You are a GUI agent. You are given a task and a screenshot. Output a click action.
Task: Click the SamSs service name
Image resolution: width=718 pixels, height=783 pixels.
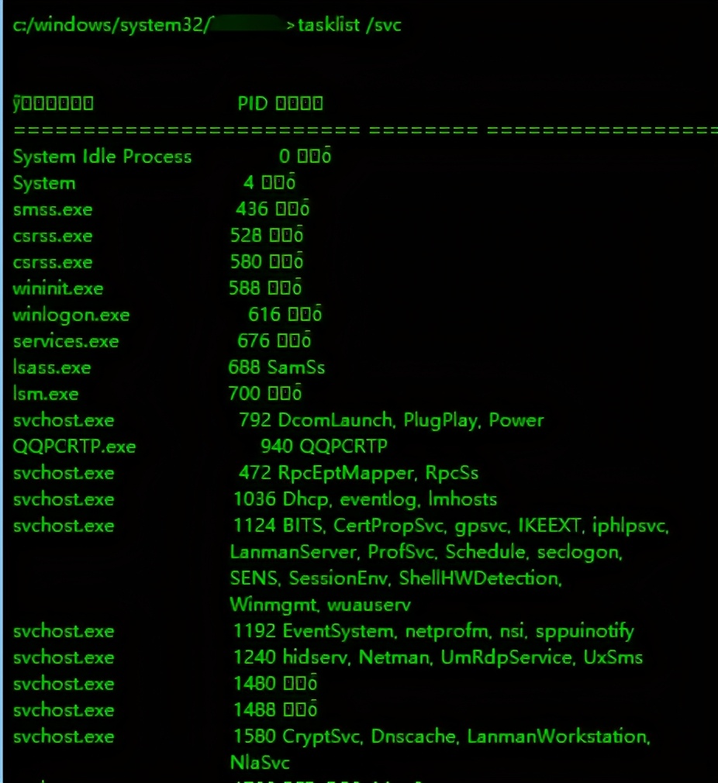[296, 367]
